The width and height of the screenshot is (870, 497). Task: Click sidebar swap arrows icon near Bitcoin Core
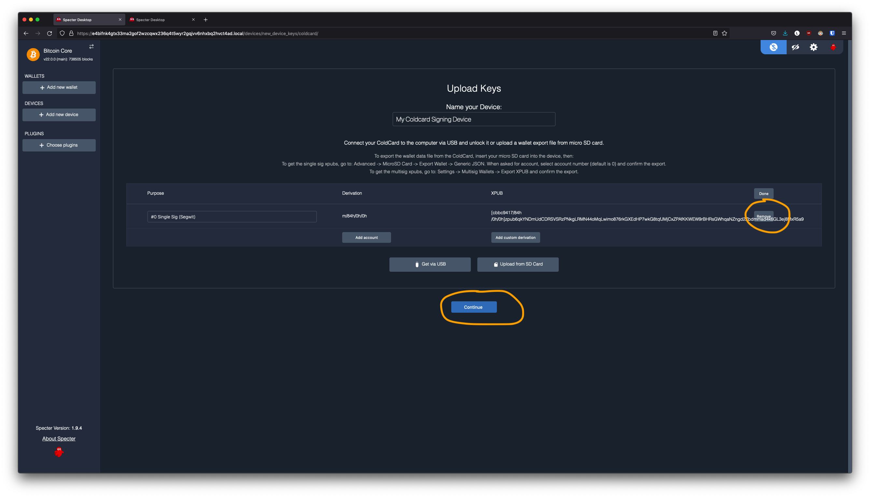coord(91,46)
